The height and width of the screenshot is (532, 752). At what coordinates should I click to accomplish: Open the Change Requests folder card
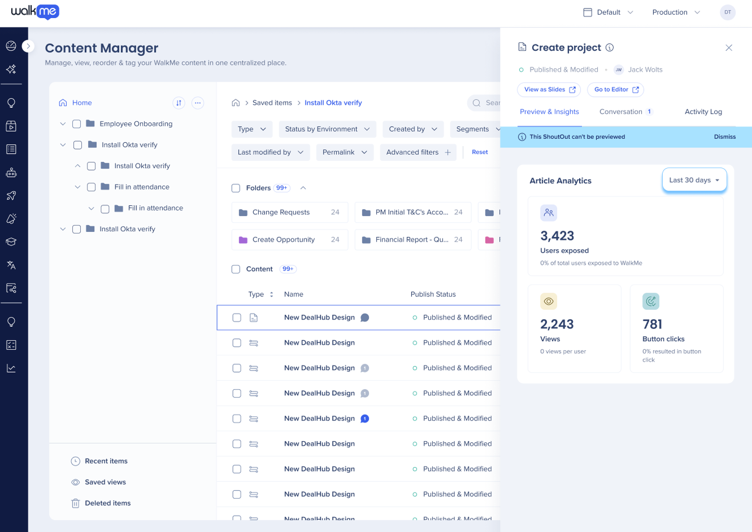click(290, 213)
